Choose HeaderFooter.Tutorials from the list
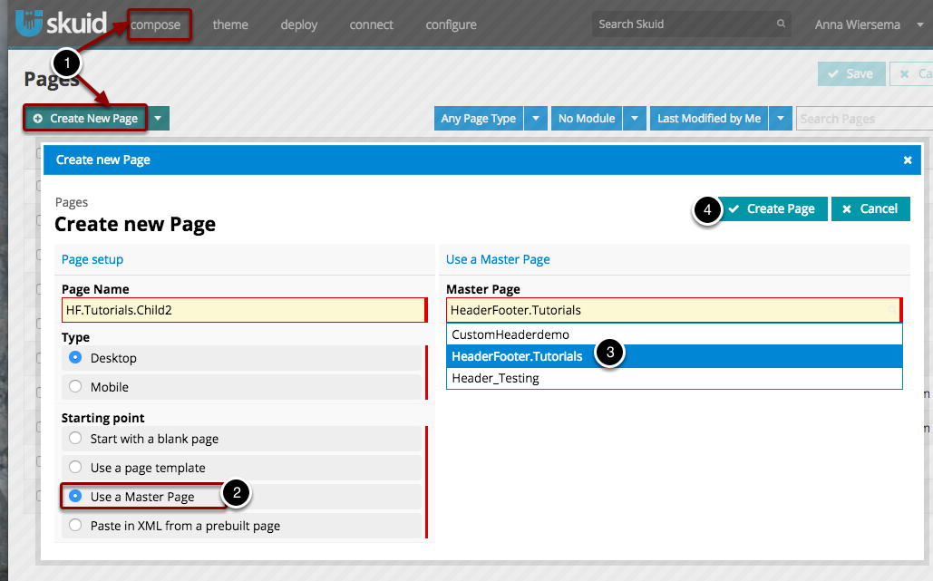The width and height of the screenshot is (933, 581). coord(675,356)
